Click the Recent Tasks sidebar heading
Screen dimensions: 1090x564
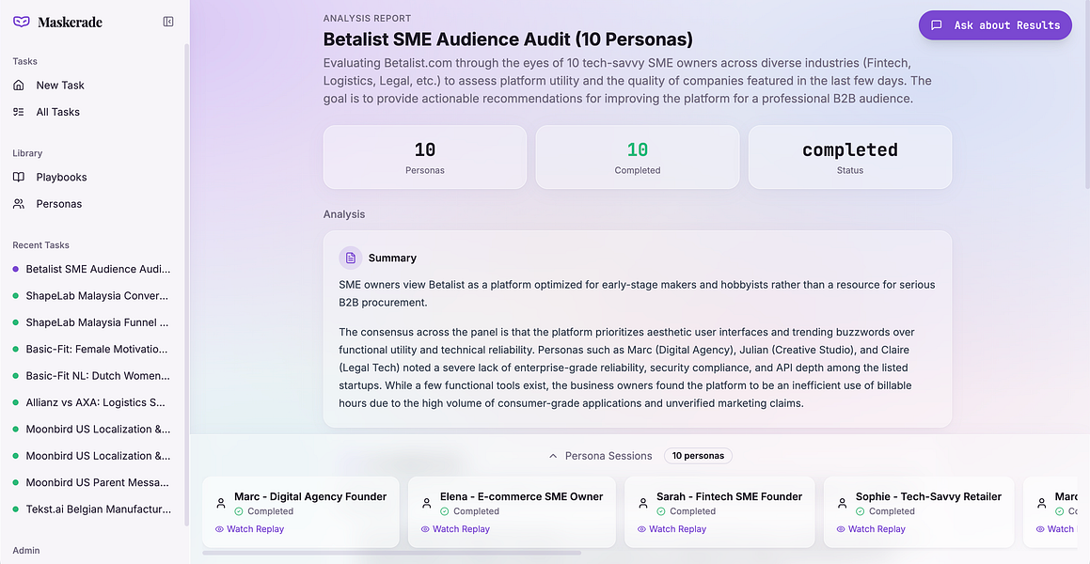(41, 245)
